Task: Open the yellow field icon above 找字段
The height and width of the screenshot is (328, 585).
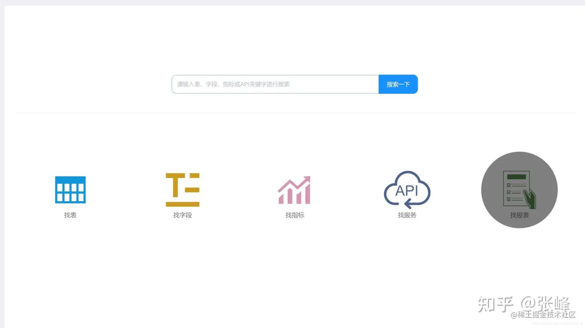Action: [182, 190]
